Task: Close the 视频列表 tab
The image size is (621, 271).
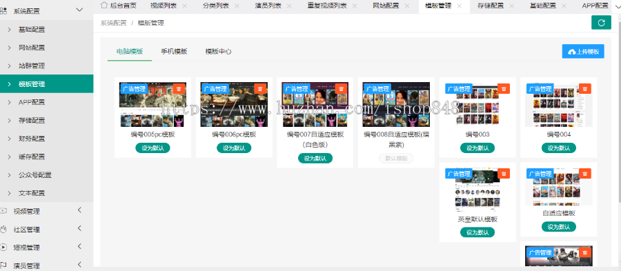Action: [x=185, y=6]
